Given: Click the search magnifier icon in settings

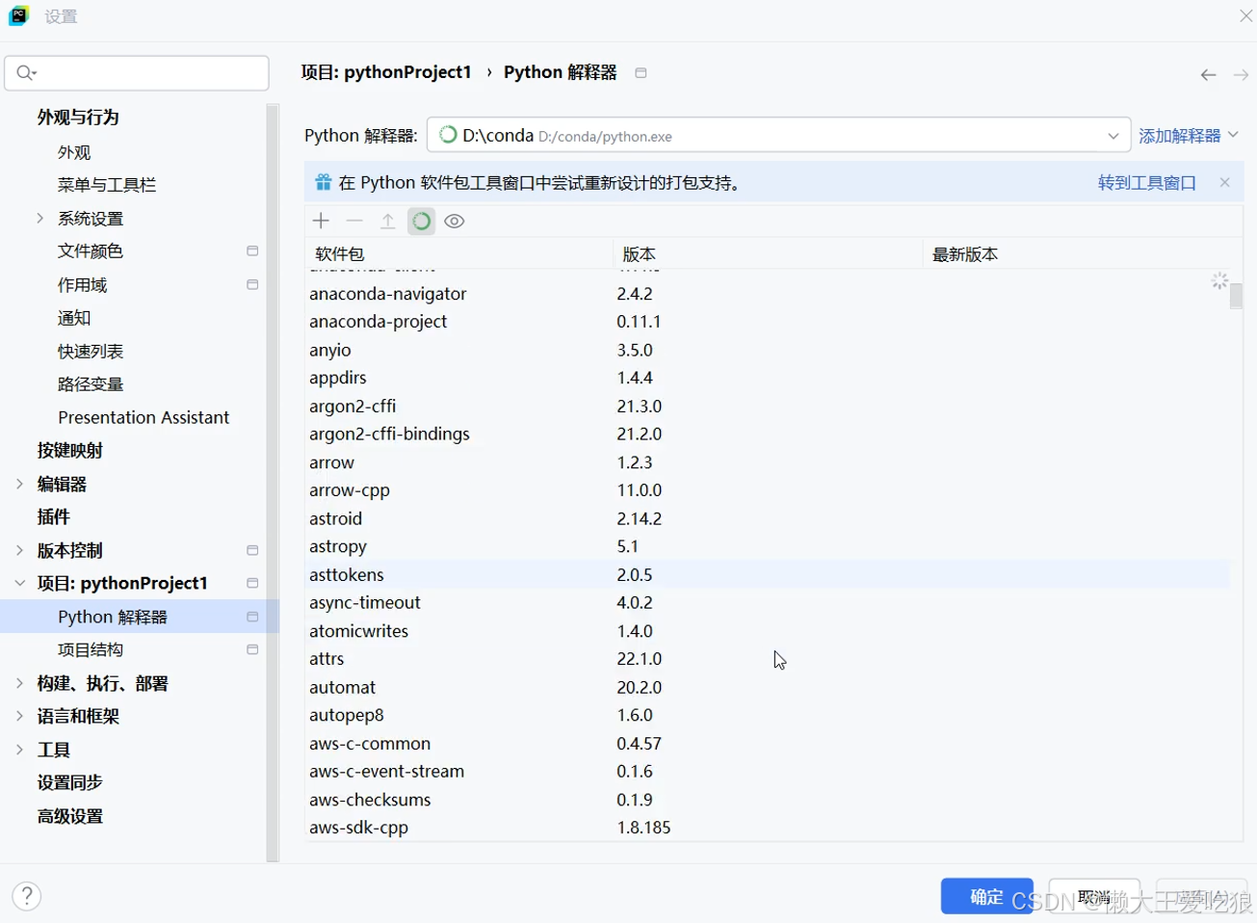Looking at the screenshot, I should click(x=26, y=72).
